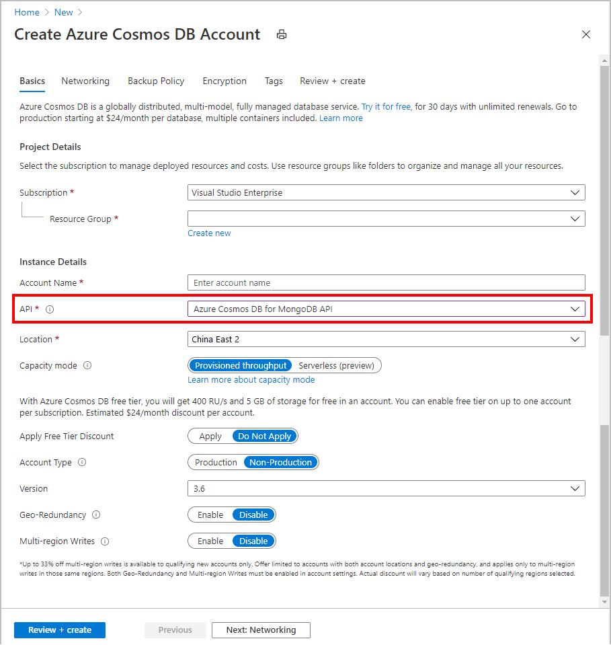Open Learn more about capacity mode link

[x=251, y=380]
